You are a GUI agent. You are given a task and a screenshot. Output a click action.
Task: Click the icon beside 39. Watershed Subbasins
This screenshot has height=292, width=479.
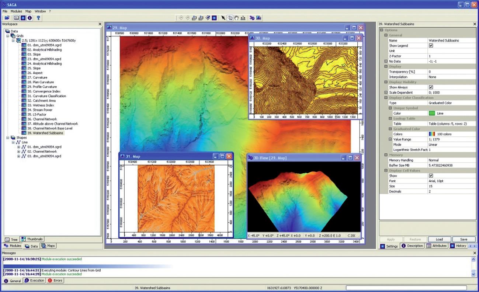pos(24,133)
